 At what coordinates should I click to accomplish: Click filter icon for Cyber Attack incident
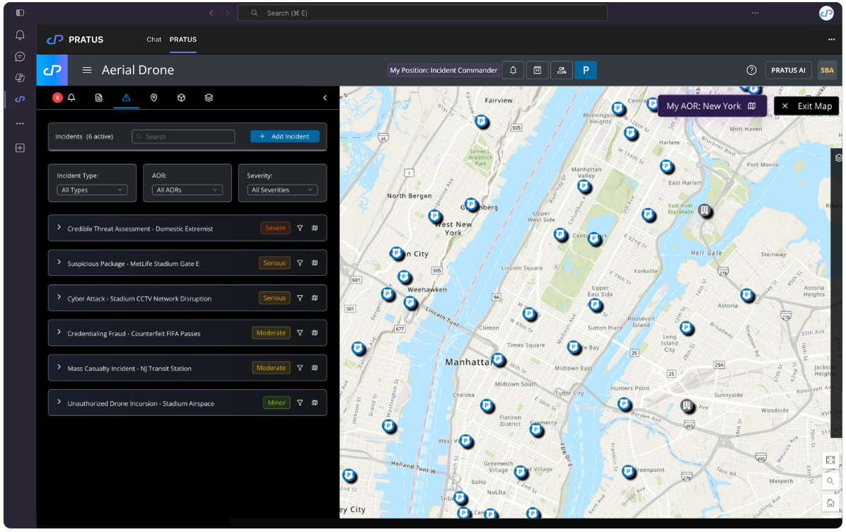point(300,299)
